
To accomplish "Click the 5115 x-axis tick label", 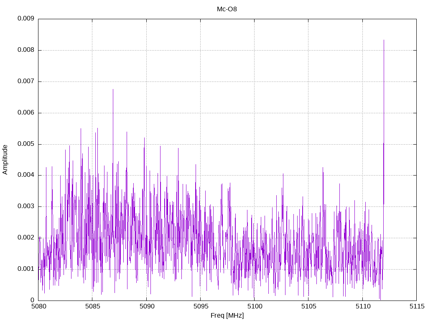I will click(x=416, y=306).
